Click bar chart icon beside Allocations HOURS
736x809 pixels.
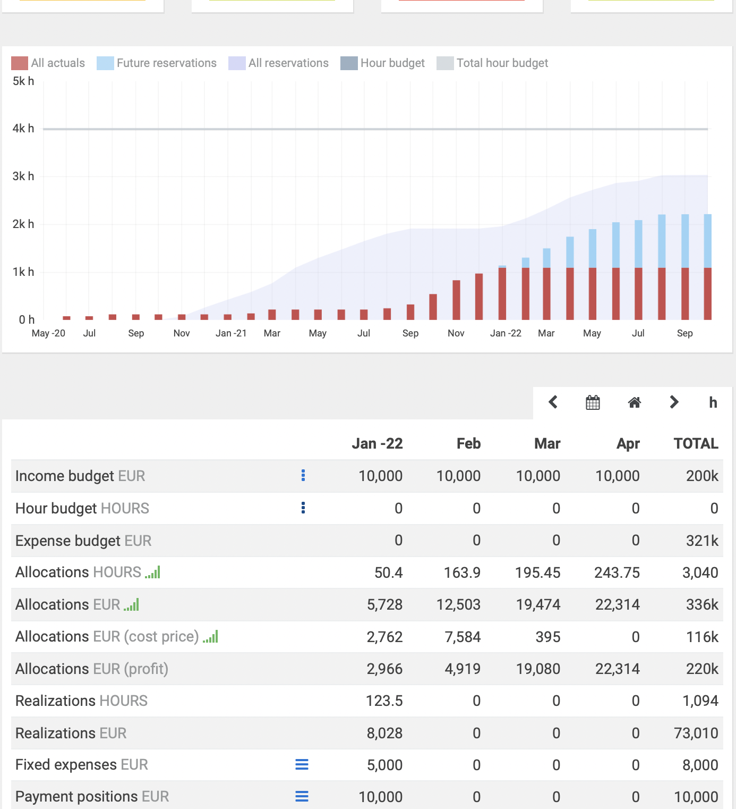pos(153,572)
